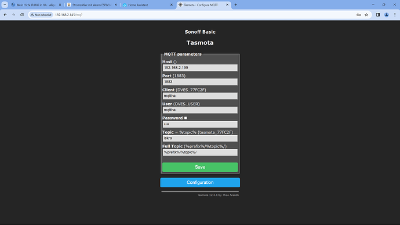Click the 'Tasmota' title heading
This screenshot has height=225, width=400.
(200, 42)
